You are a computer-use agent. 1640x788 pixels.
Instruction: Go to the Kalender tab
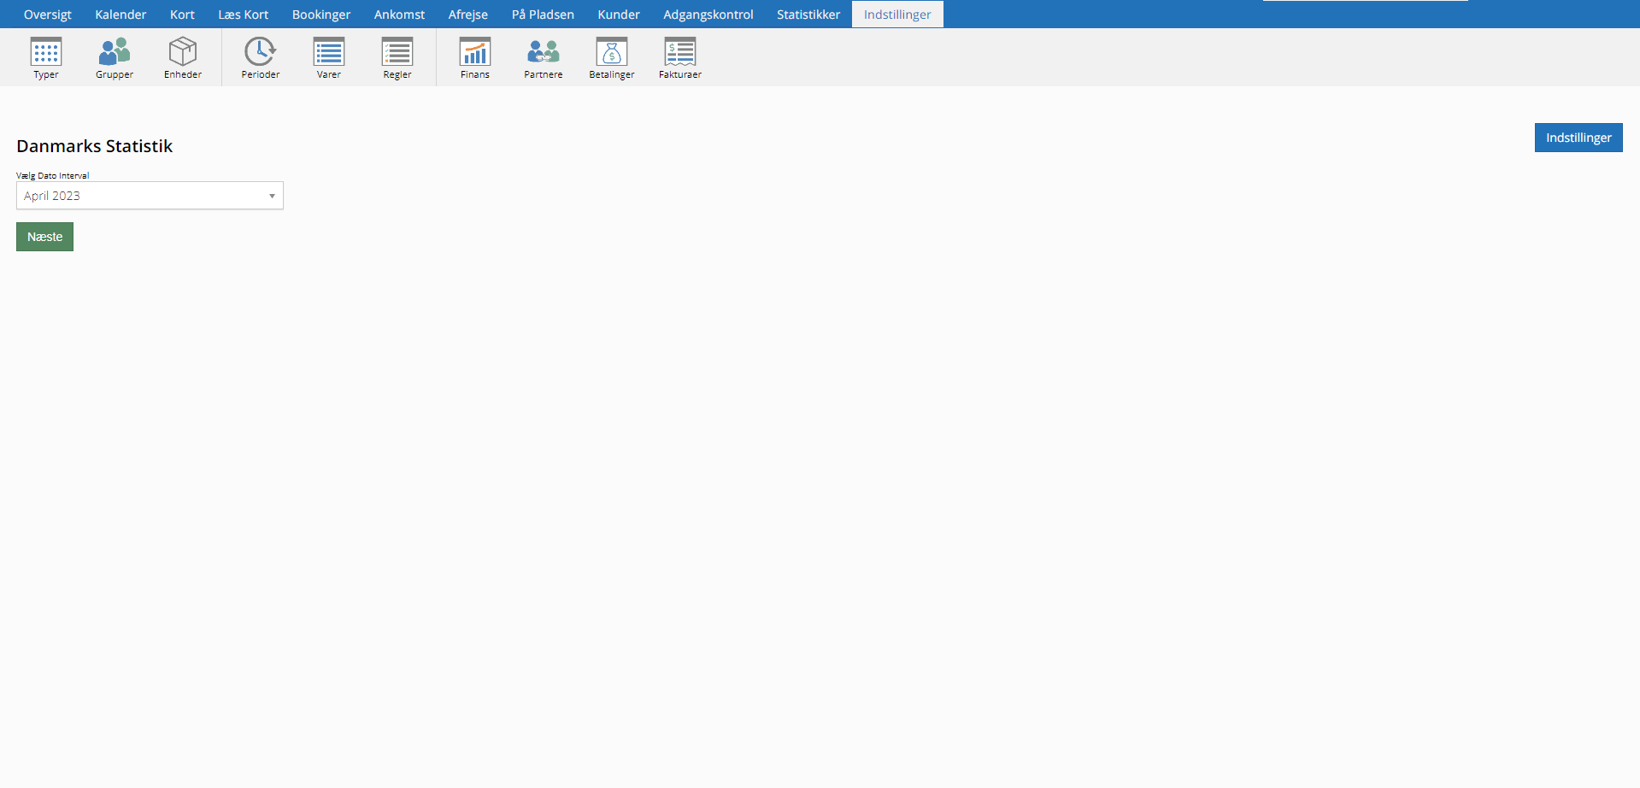(x=121, y=15)
